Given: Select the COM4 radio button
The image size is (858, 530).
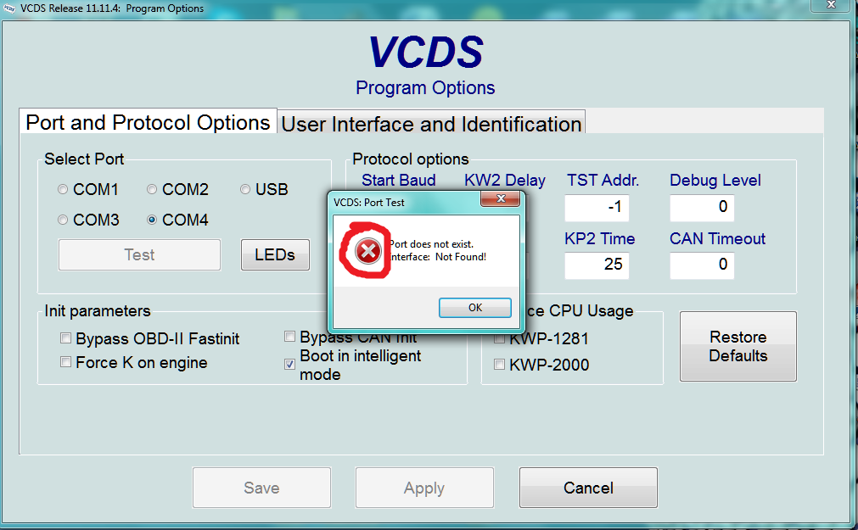Looking at the screenshot, I should (152, 220).
